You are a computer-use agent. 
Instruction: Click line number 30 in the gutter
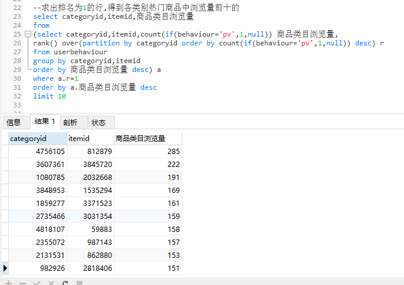(17, 78)
